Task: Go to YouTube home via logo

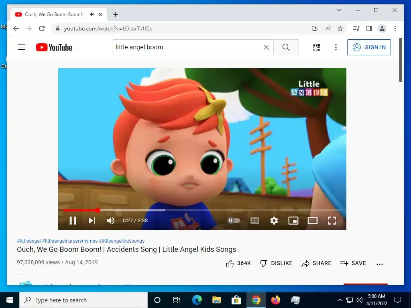Action: [x=54, y=47]
